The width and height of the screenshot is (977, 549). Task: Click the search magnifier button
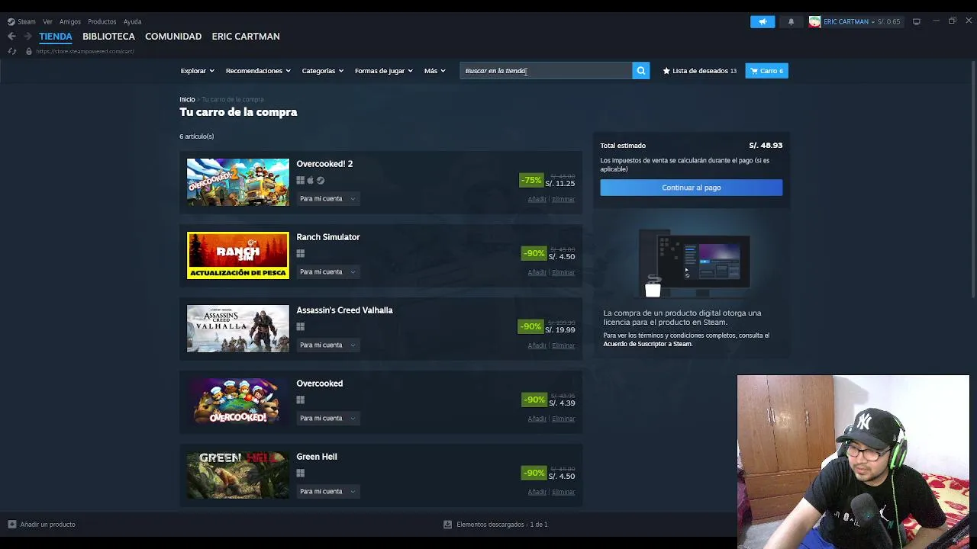(x=641, y=71)
